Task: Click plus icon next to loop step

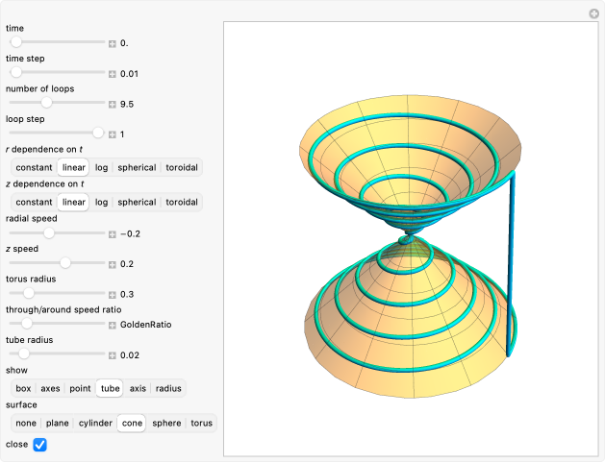Action: pos(113,134)
